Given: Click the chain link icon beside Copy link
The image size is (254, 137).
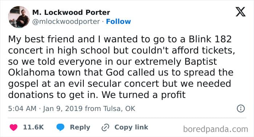Looking at the screenshot, I should coord(105,128).
